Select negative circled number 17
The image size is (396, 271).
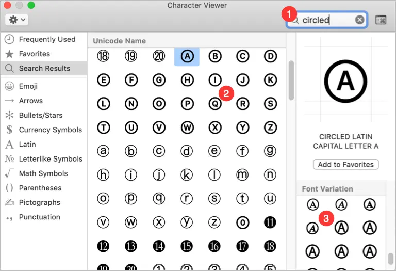(x=242, y=246)
